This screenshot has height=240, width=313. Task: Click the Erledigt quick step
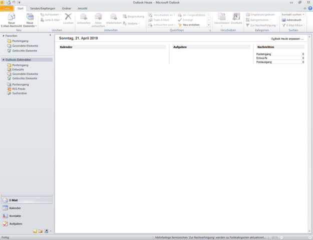click(x=185, y=20)
